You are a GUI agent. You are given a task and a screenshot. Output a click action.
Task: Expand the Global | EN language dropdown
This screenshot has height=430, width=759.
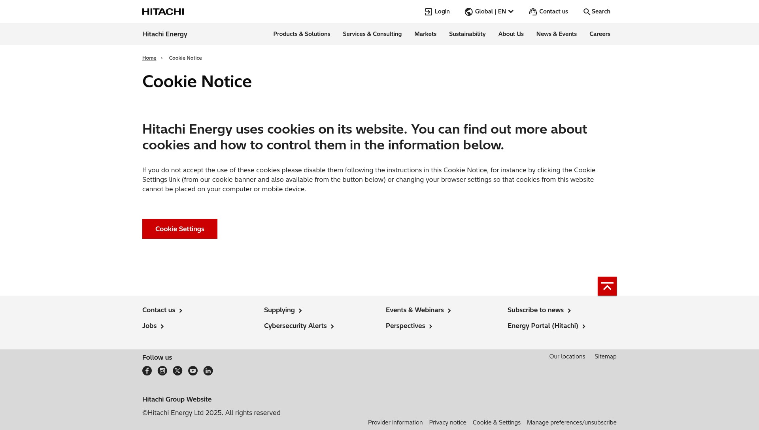(x=494, y=11)
